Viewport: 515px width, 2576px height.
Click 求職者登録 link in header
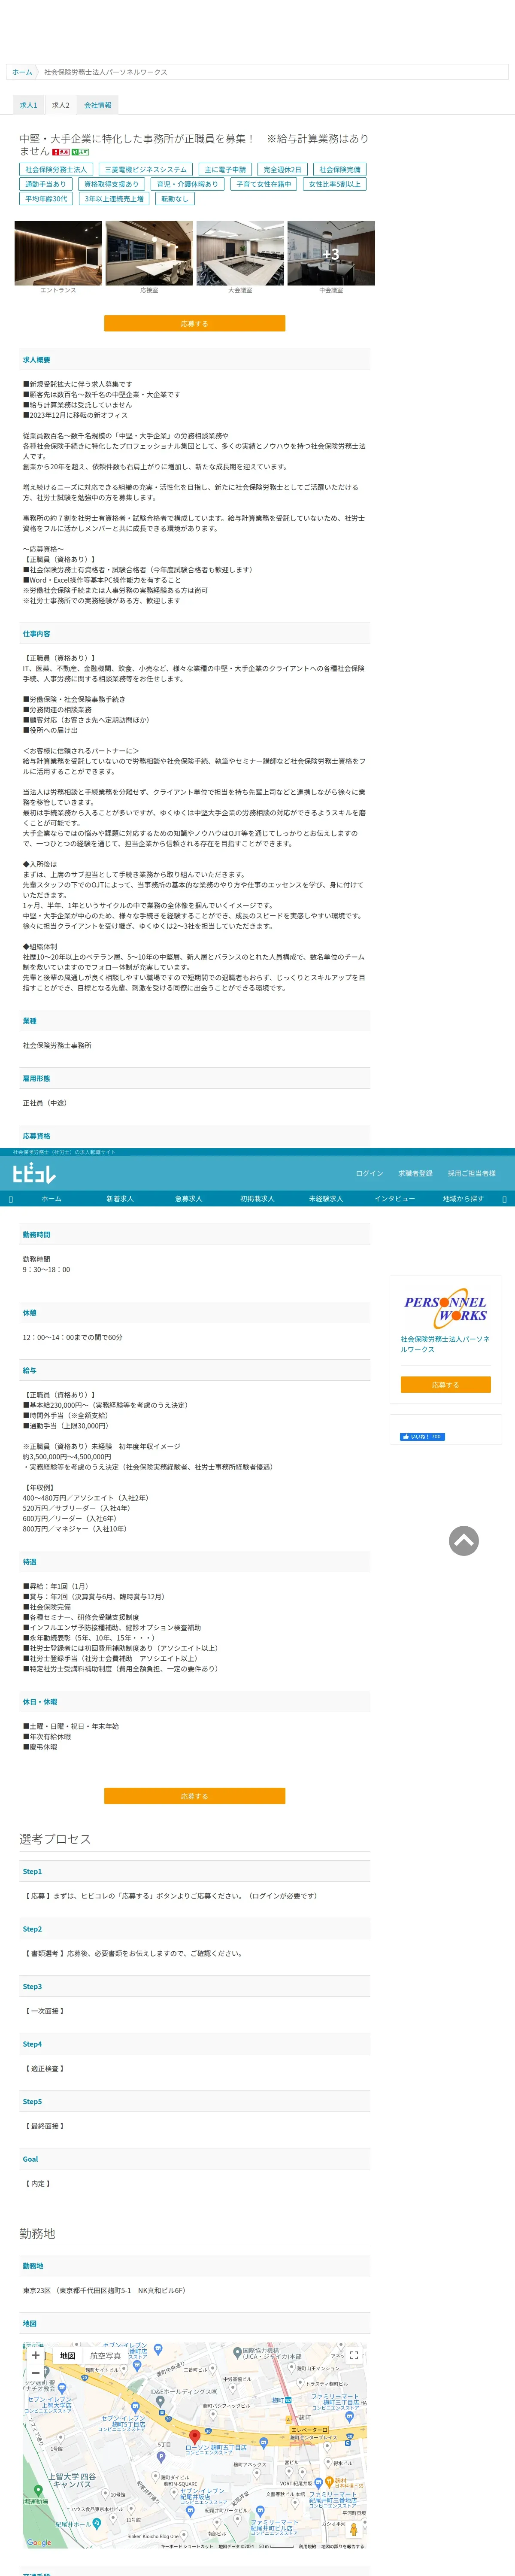point(415,1174)
